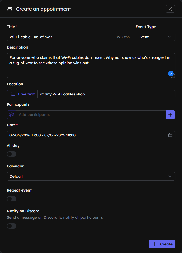Toggle the All day switch
Viewport: 182px width, 253px height.
click(x=12, y=154)
